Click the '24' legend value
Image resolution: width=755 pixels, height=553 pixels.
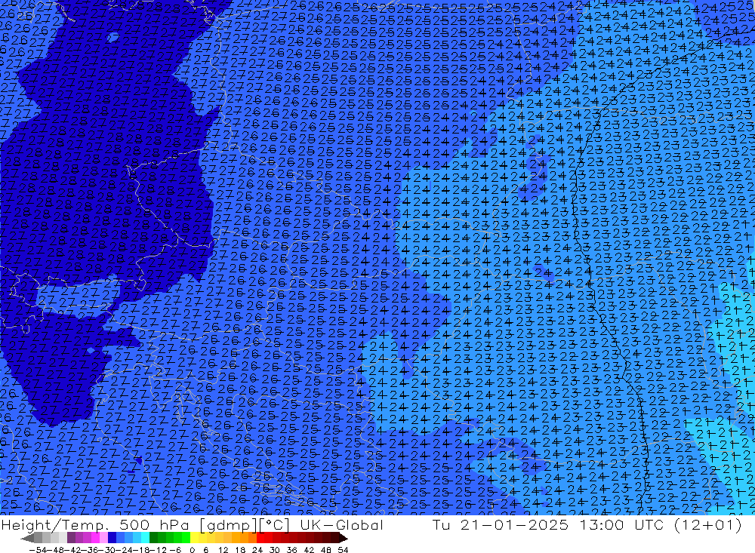257,550
